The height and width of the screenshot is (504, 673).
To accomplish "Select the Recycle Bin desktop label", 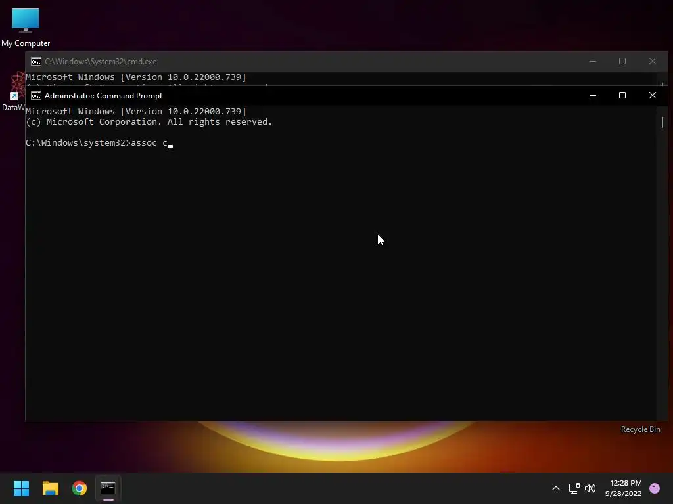I will tap(640, 429).
